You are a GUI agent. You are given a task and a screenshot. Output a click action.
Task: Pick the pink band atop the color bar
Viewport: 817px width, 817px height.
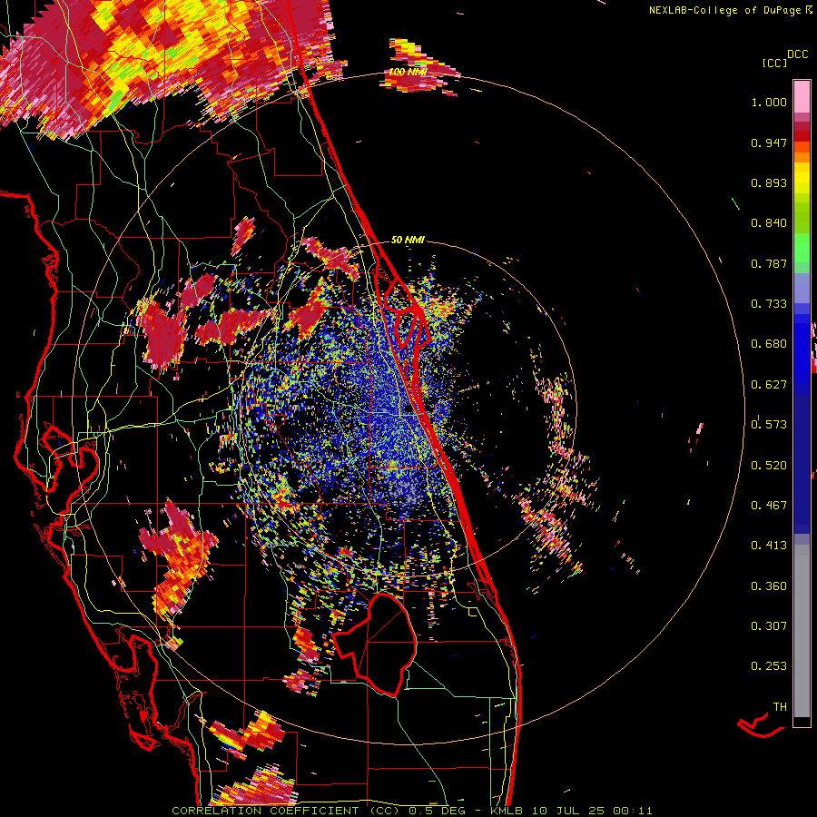point(802,96)
